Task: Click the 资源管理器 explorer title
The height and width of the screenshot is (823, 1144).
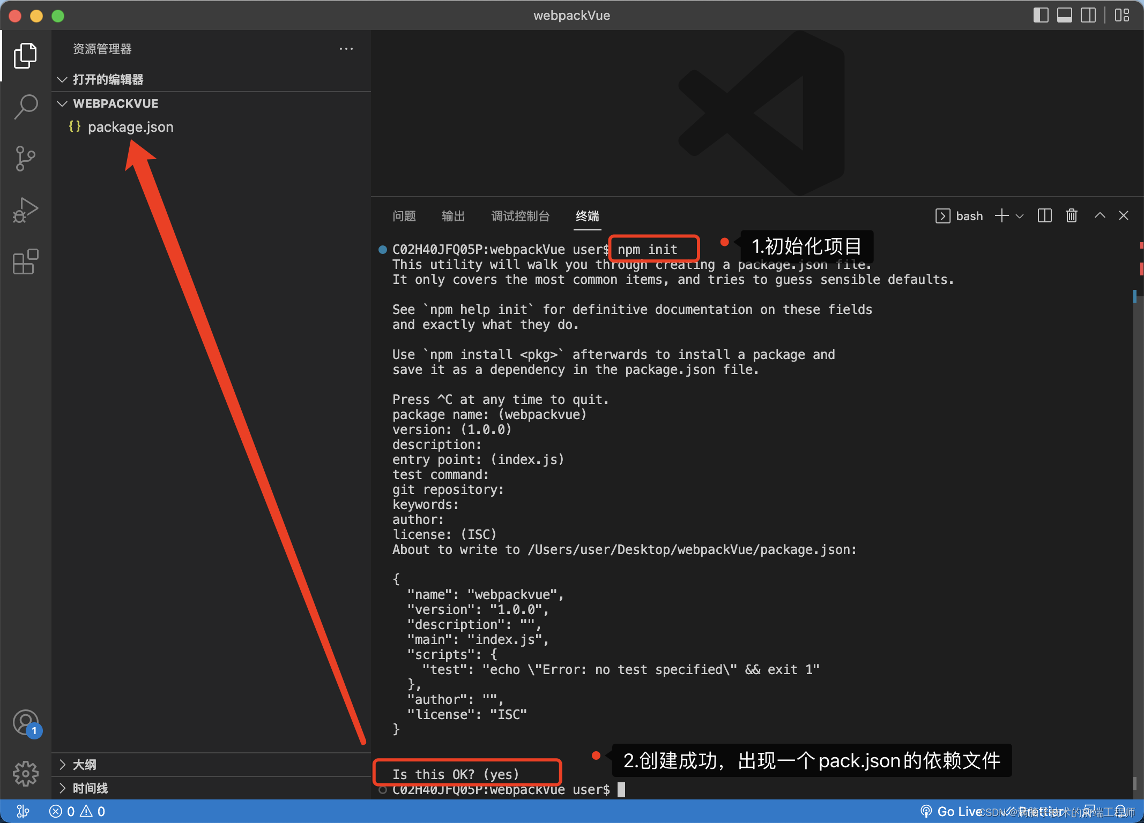Action: [x=102, y=49]
